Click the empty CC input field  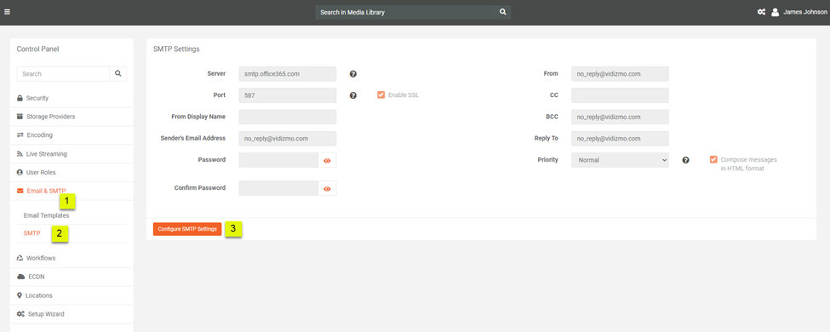(x=620, y=95)
